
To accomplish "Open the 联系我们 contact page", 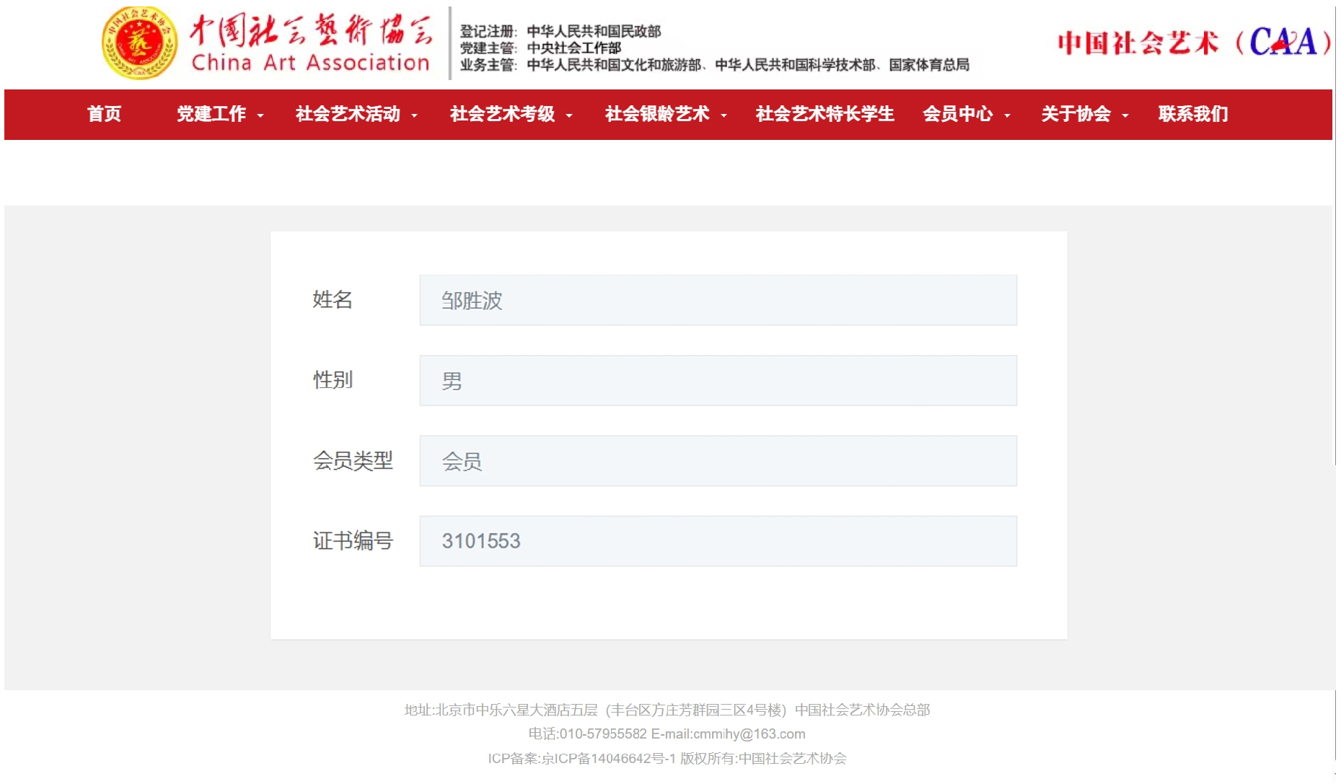I will (x=1192, y=114).
